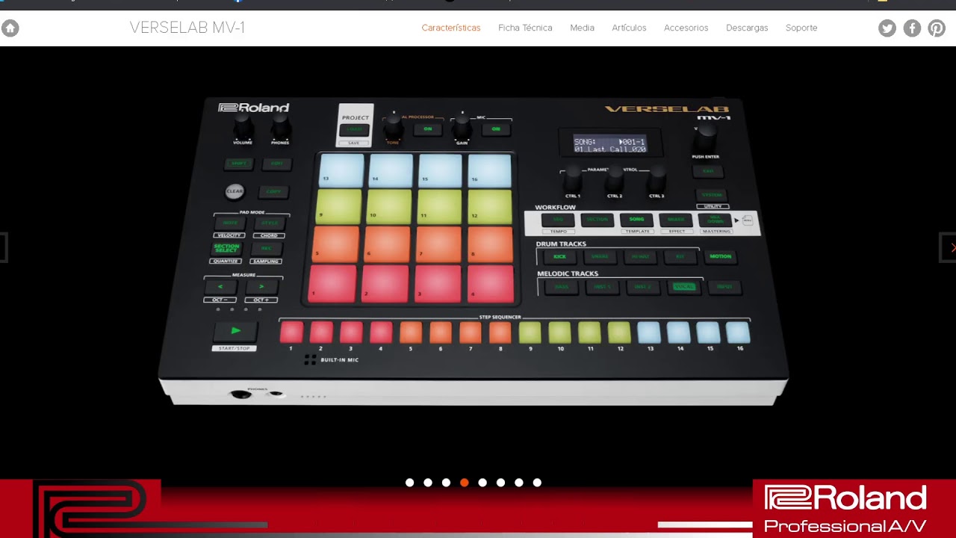Click the SD card icon beside workflow buttons
956x538 pixels.
pos(748,220)
